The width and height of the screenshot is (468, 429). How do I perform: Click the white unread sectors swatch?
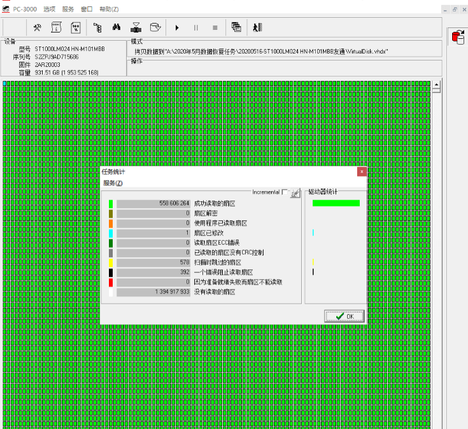pyautogui.click(x=111, y=292)
